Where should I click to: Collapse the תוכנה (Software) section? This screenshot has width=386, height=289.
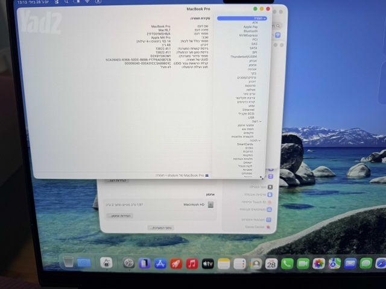[259, 140]
